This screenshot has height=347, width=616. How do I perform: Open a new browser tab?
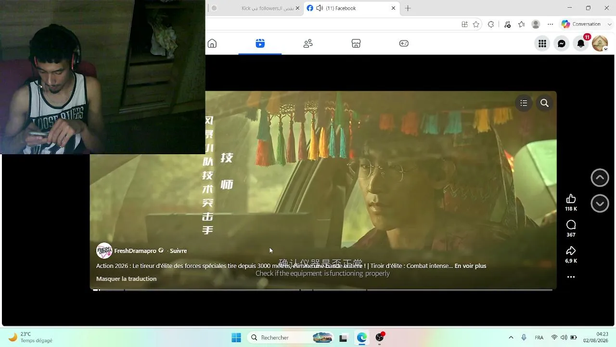pyautogui.click(x=408, y=8)
